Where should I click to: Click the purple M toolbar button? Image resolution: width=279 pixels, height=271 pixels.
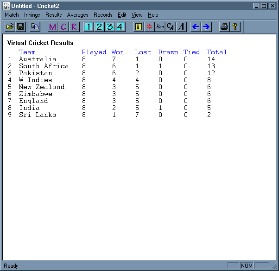coord(52,27)
